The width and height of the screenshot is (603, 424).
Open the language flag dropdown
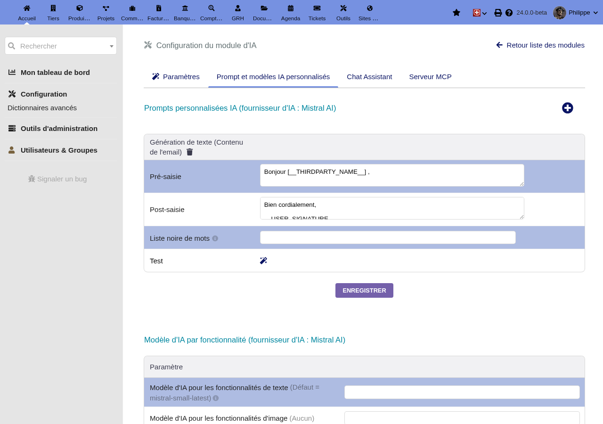point(480,13)
